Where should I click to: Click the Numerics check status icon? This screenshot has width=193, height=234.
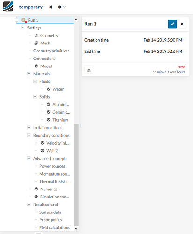click(36, 189)
